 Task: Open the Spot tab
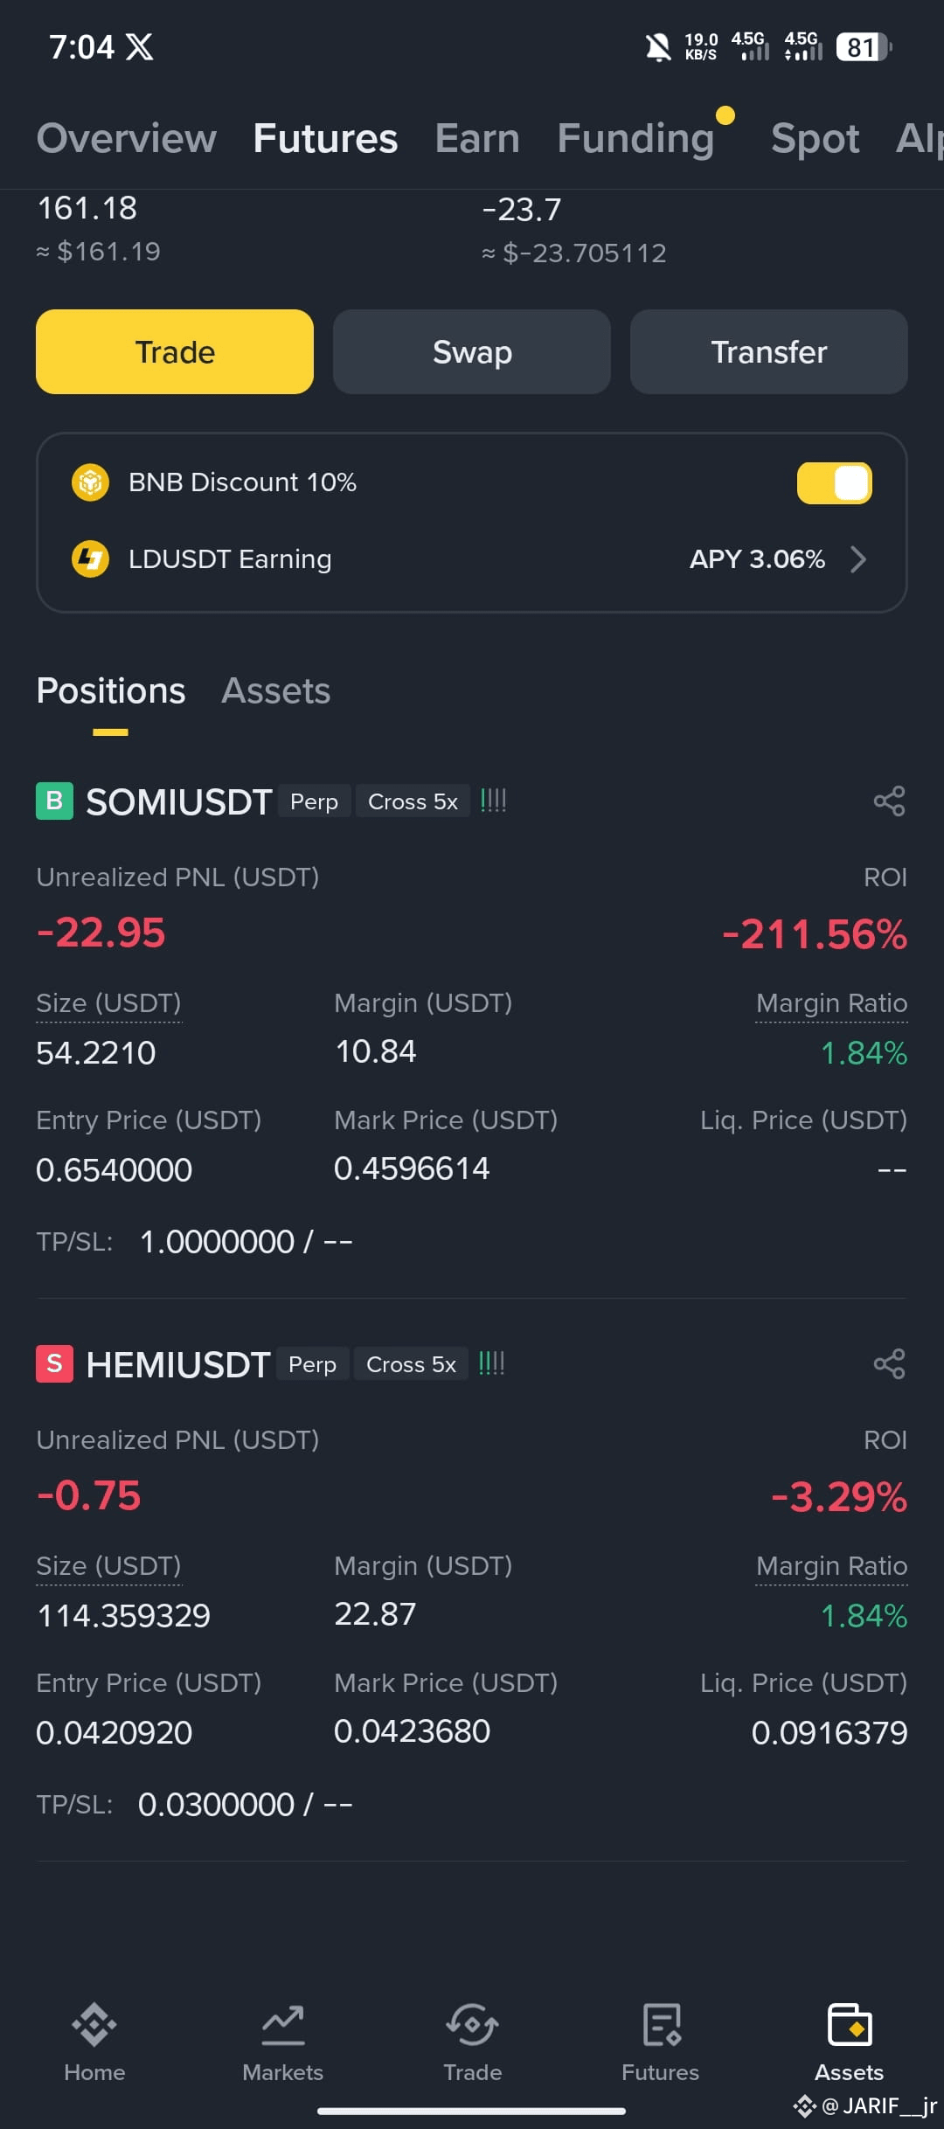click(x=815, y=138)
